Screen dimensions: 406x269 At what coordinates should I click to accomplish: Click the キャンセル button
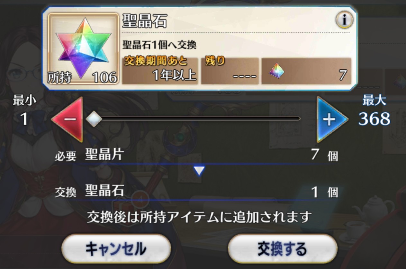point(116,249)
